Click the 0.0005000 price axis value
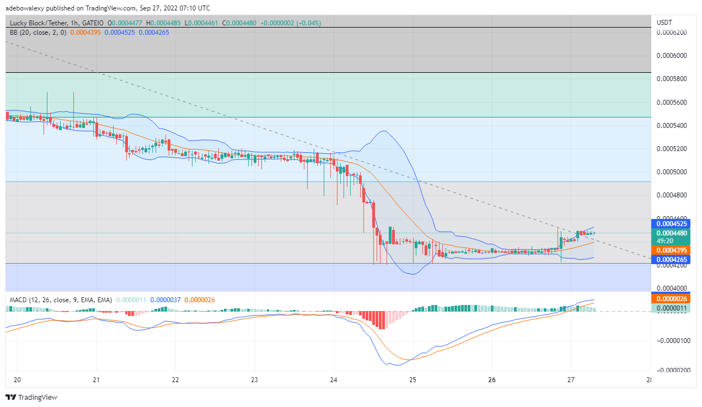Image resolution: width=702 pixels, height=407 pixels. 671,172
